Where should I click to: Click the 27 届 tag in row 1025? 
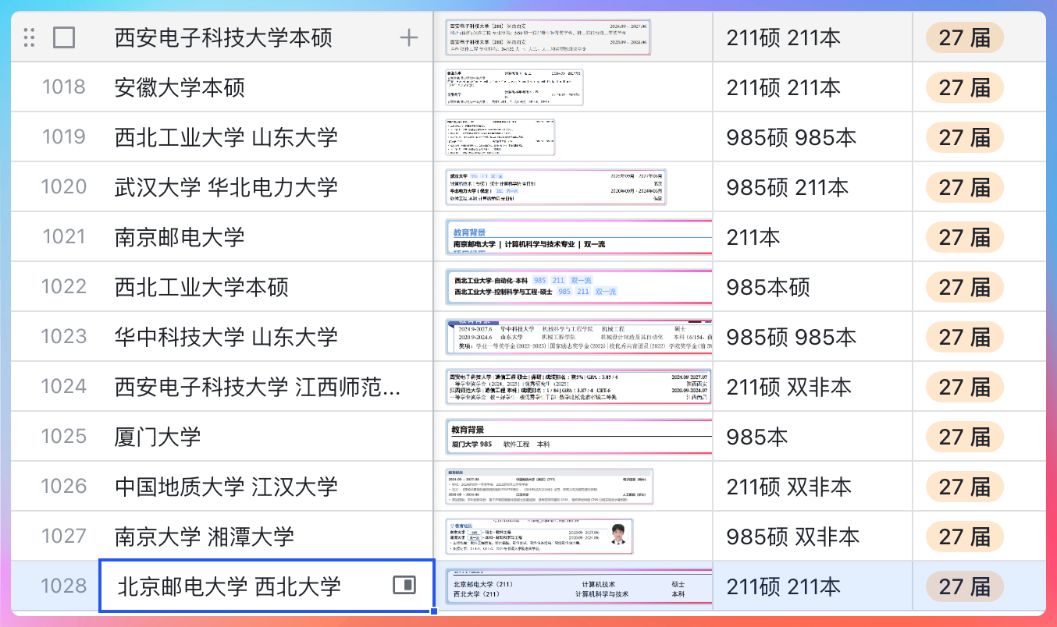(x=965, y=437)
